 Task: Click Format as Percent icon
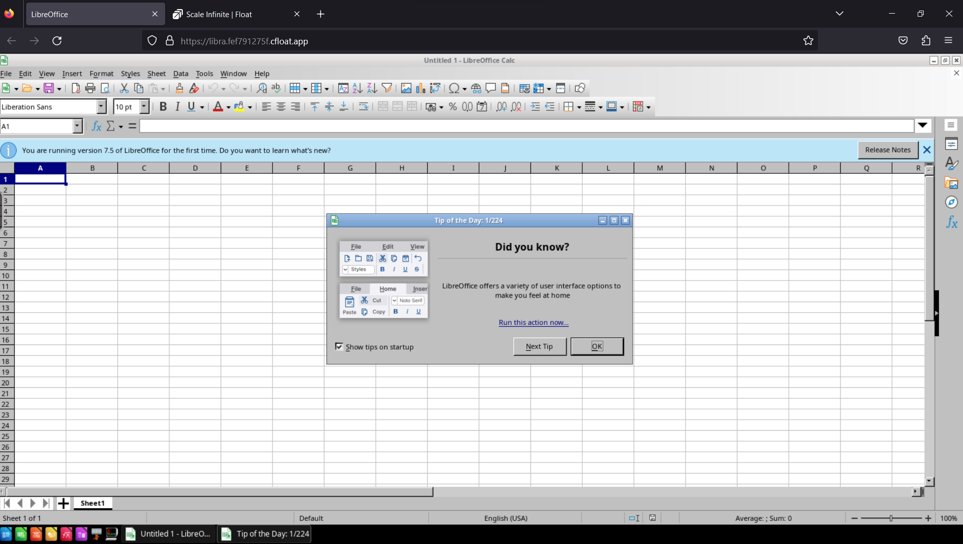pos(453,107)
